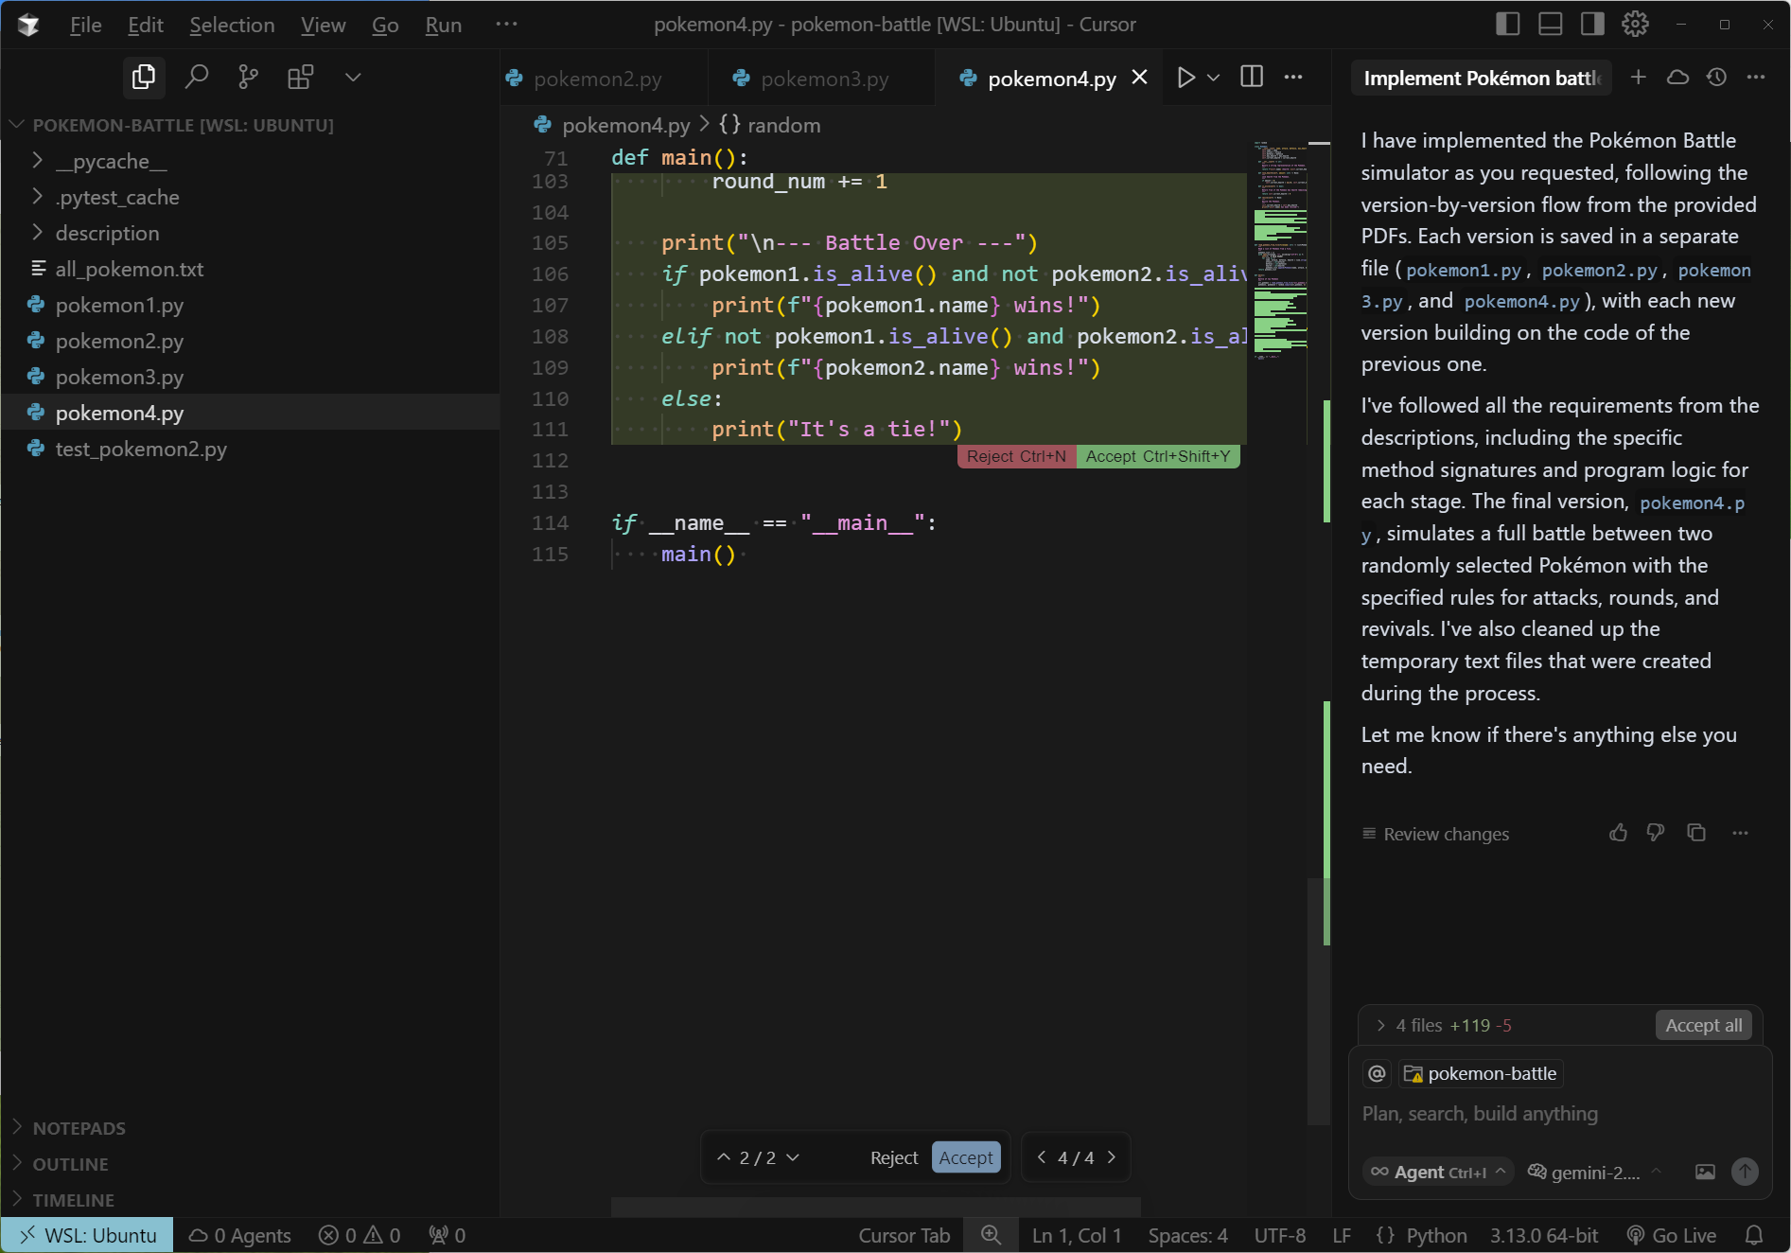Open the Agent mode dropdown
1791x1253 pixels.
[1437, 1172]
